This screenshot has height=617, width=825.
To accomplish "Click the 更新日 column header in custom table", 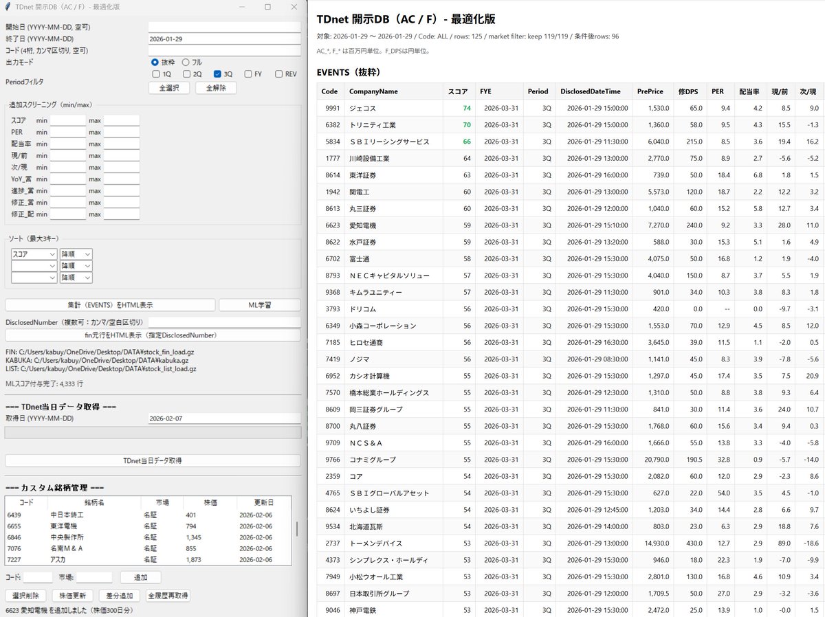I will 263,502.
